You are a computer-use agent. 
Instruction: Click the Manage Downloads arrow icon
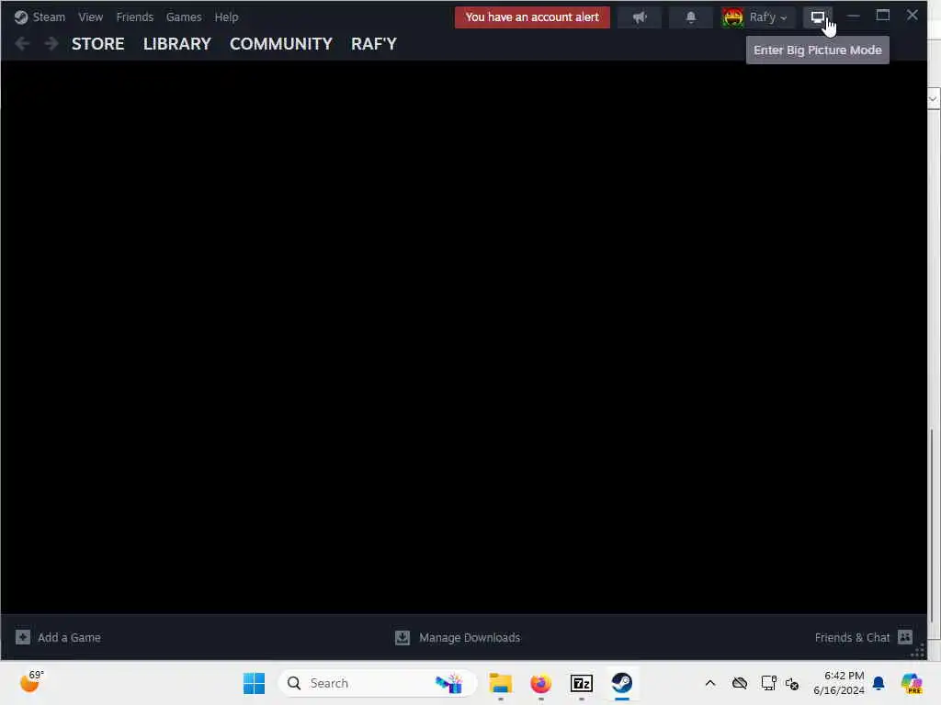[402, 637]
